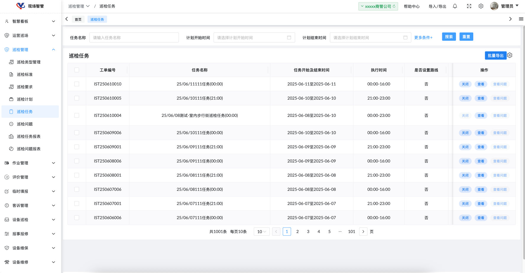Screen dimensions: 525x273
Task: Click the administrator avatar picture
Action: (494, 6)
